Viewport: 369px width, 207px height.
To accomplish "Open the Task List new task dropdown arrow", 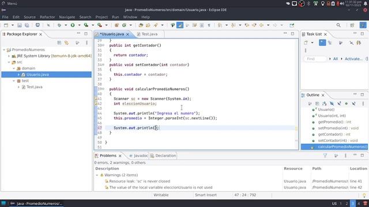I will [312, 43].
